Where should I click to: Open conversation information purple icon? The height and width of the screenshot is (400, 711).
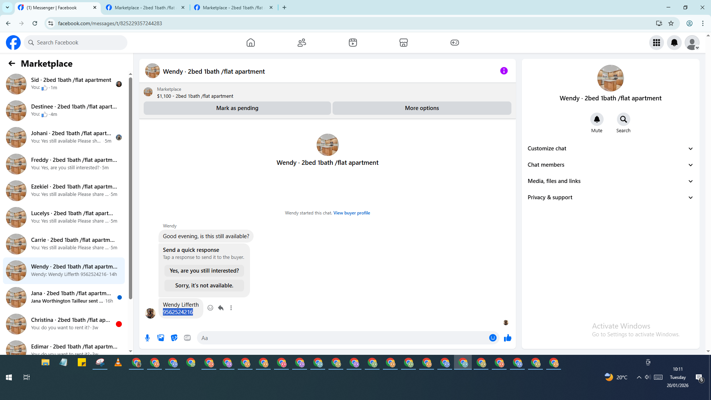(504, 71)
